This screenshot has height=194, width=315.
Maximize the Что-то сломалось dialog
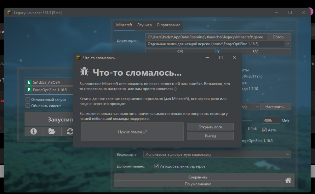(221, 58)
